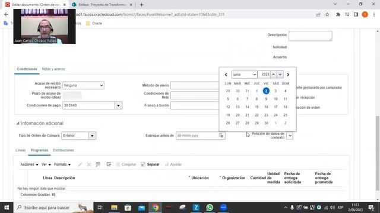This screenshot has width=380, height=213.
Task: Open File Explorer from the taskbar
Action: tap(114, 208)
